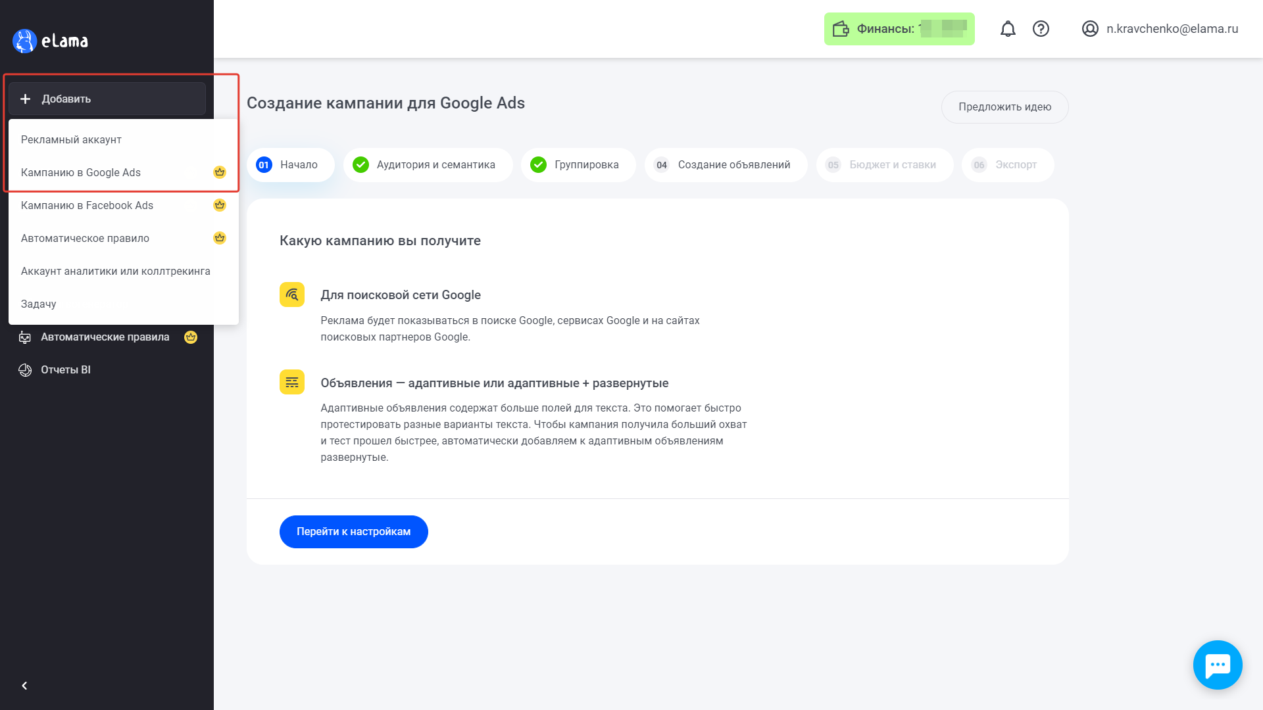Click crown icon beside Кампанию в Facebook Ads

coord(220,205)
